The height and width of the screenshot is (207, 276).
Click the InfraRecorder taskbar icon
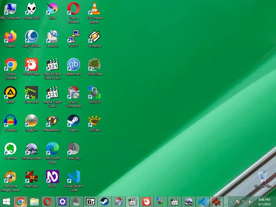188,202
